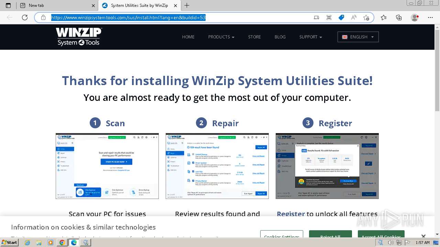The image size is (440, 247).
Task: Open the Settings and more ellipsis menu
Action: click(430, 17)
